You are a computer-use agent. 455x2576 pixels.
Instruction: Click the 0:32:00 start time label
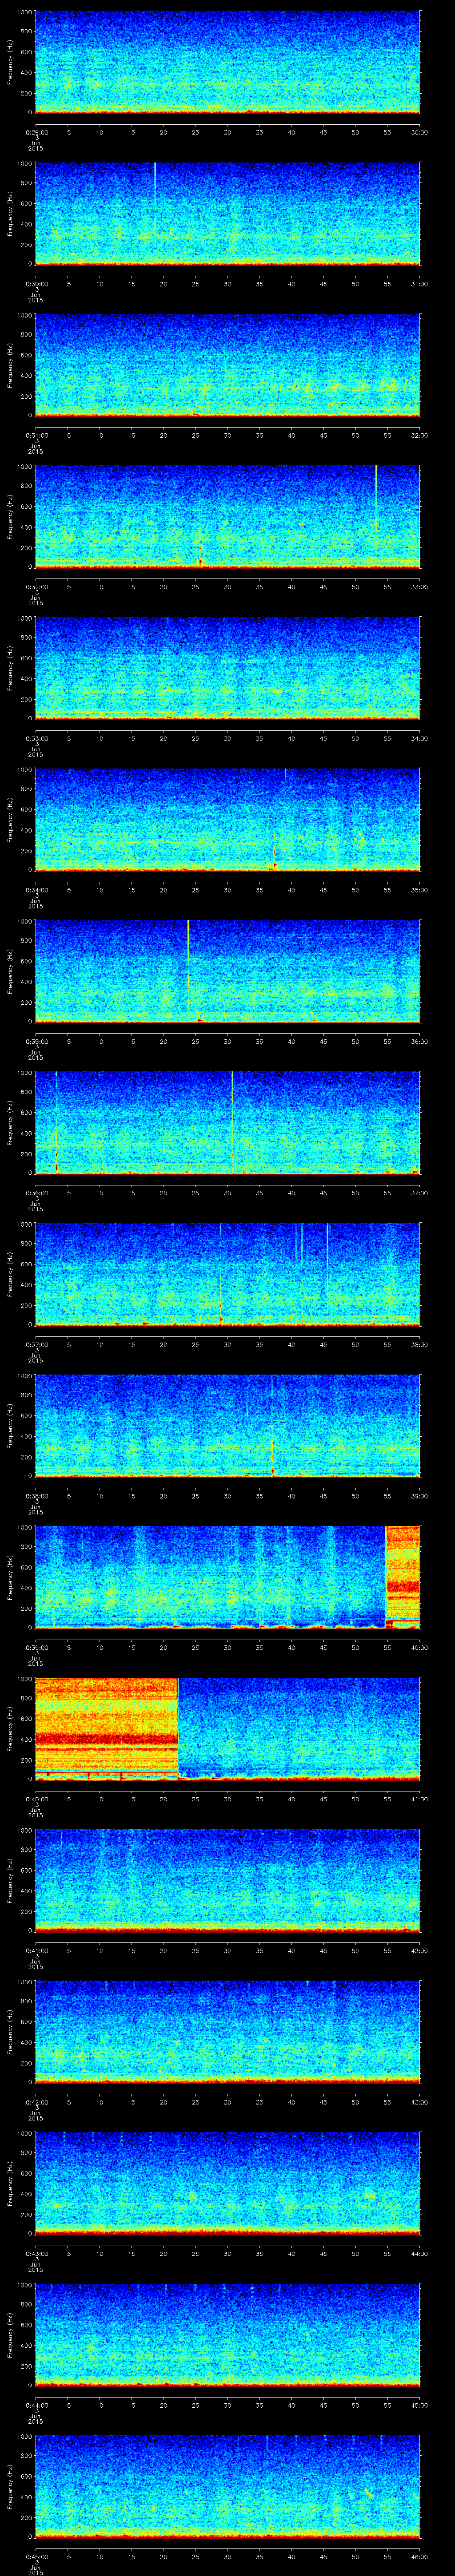(x=36, y=587)
